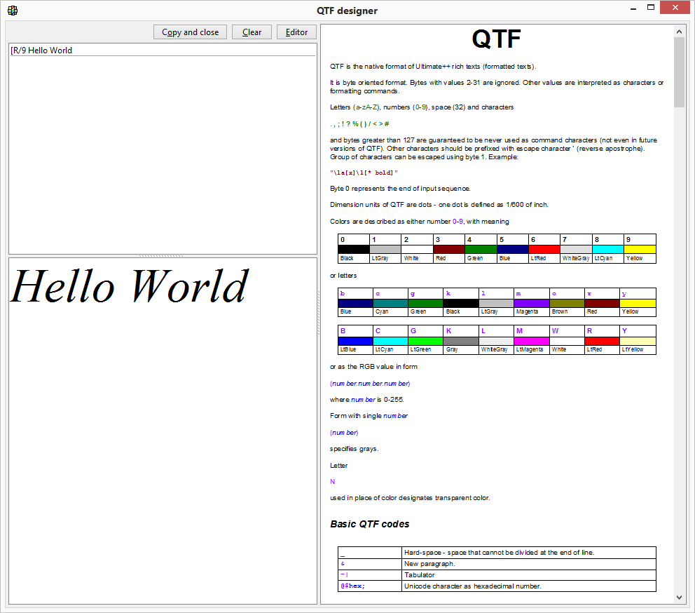The image size is (695, 613).
Task: Click the QTF designer app icon in title bar
Action: pos(12,11)
